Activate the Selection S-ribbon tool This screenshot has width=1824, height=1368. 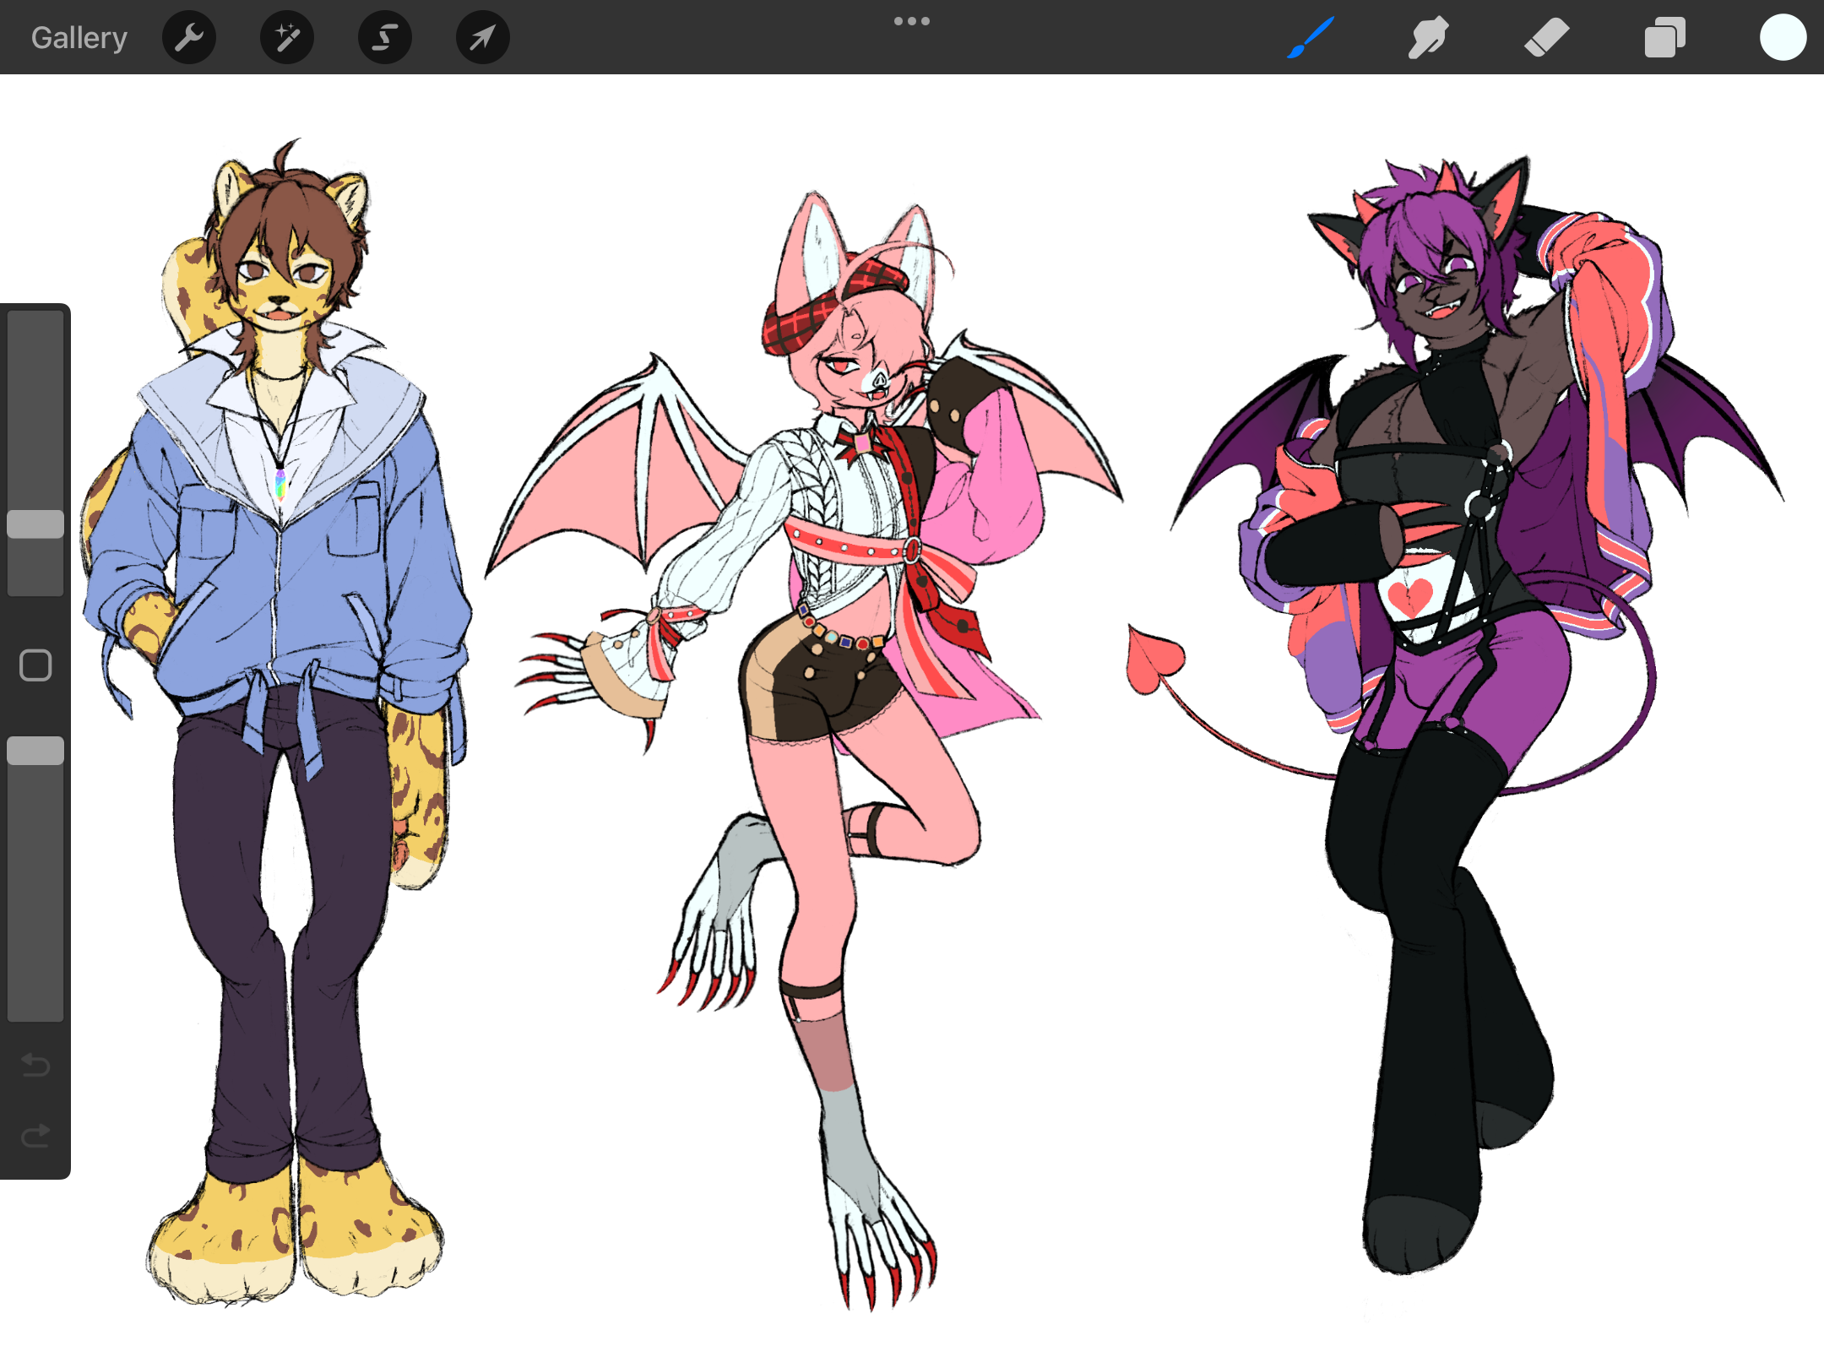[385, 38]
